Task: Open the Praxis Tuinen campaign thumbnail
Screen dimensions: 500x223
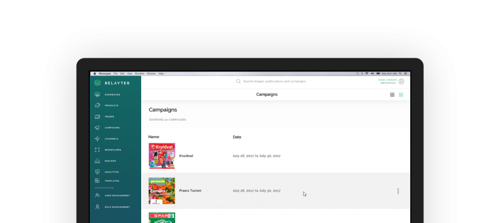Action: point(162,191)
